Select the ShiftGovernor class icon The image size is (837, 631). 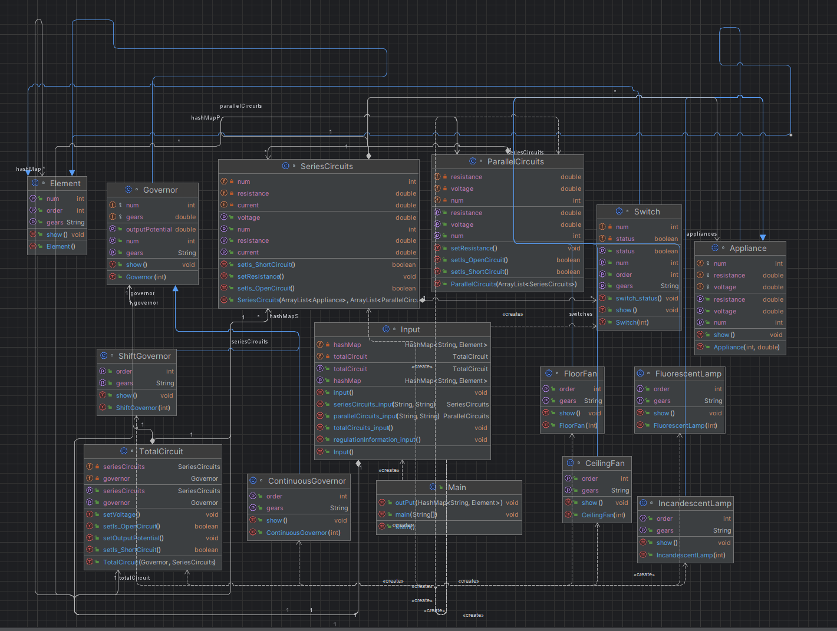pyautogui.click(x=104, y=356)
